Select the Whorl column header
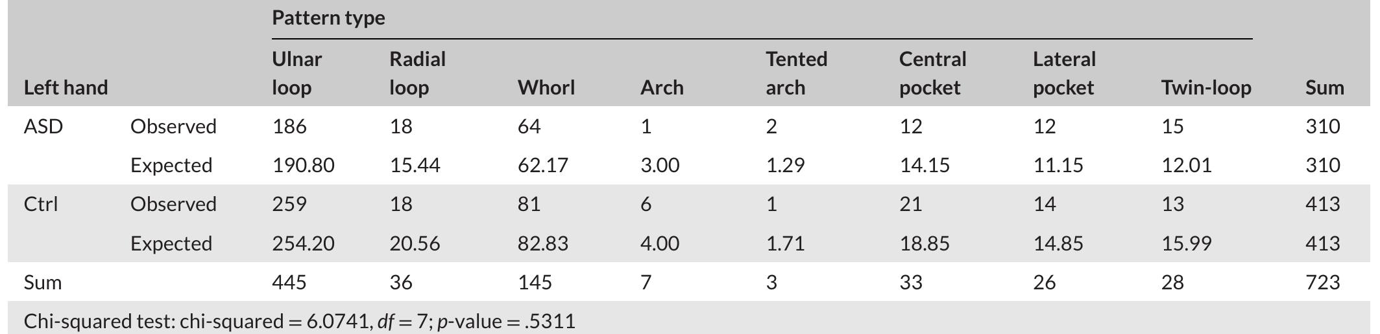Screen dimensions: 1380x334 [x=546, y=87]
